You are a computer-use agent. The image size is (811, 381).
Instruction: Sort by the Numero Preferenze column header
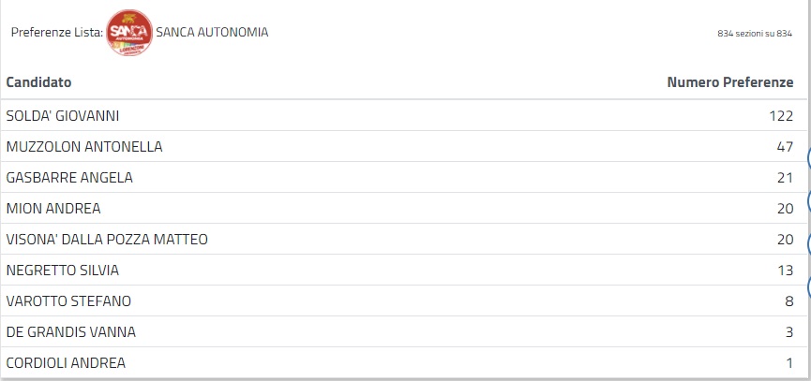click(x=730, y=82)
